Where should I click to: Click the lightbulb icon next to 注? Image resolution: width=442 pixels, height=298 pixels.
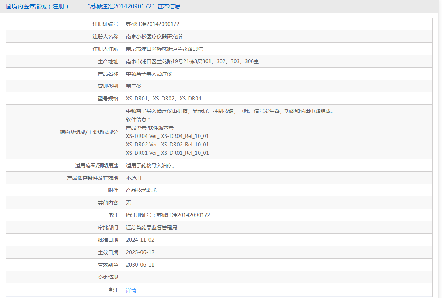(110, 290)
